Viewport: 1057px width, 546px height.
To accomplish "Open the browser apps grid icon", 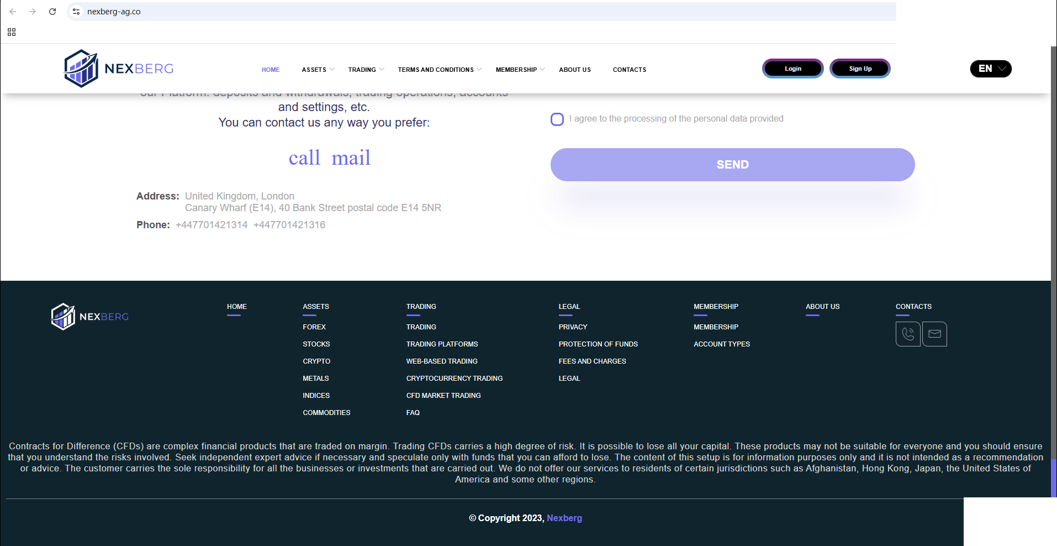I will [x=12, y=32].
